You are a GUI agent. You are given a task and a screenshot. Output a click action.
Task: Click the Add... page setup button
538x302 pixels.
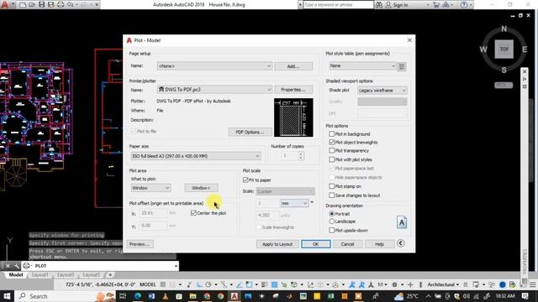(x=293, y=66)
